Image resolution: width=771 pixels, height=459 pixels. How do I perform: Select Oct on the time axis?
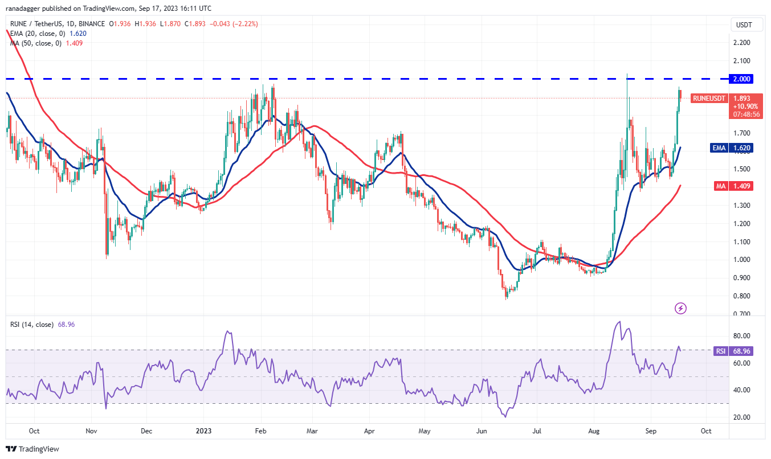coord(34,432)
